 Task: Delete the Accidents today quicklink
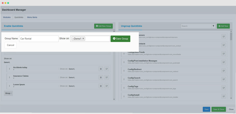click(101, 69)
